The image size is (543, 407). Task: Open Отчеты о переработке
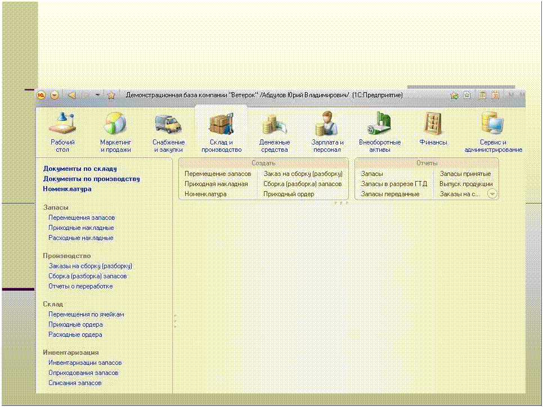(x=80, y=286)
